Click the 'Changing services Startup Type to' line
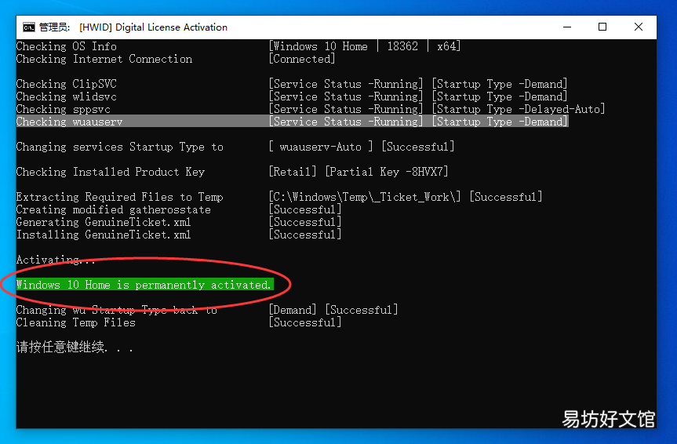Screen dimensions: 677x444 click(x=120, y=147)
